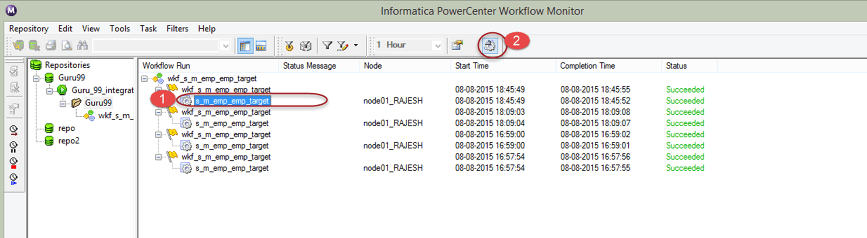Click the funnel Filter icon
The width and height of the screenshot is (867, 238).
coord(327,45)
